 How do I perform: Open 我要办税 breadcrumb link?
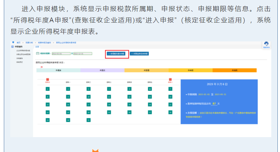tap(29, 43)
